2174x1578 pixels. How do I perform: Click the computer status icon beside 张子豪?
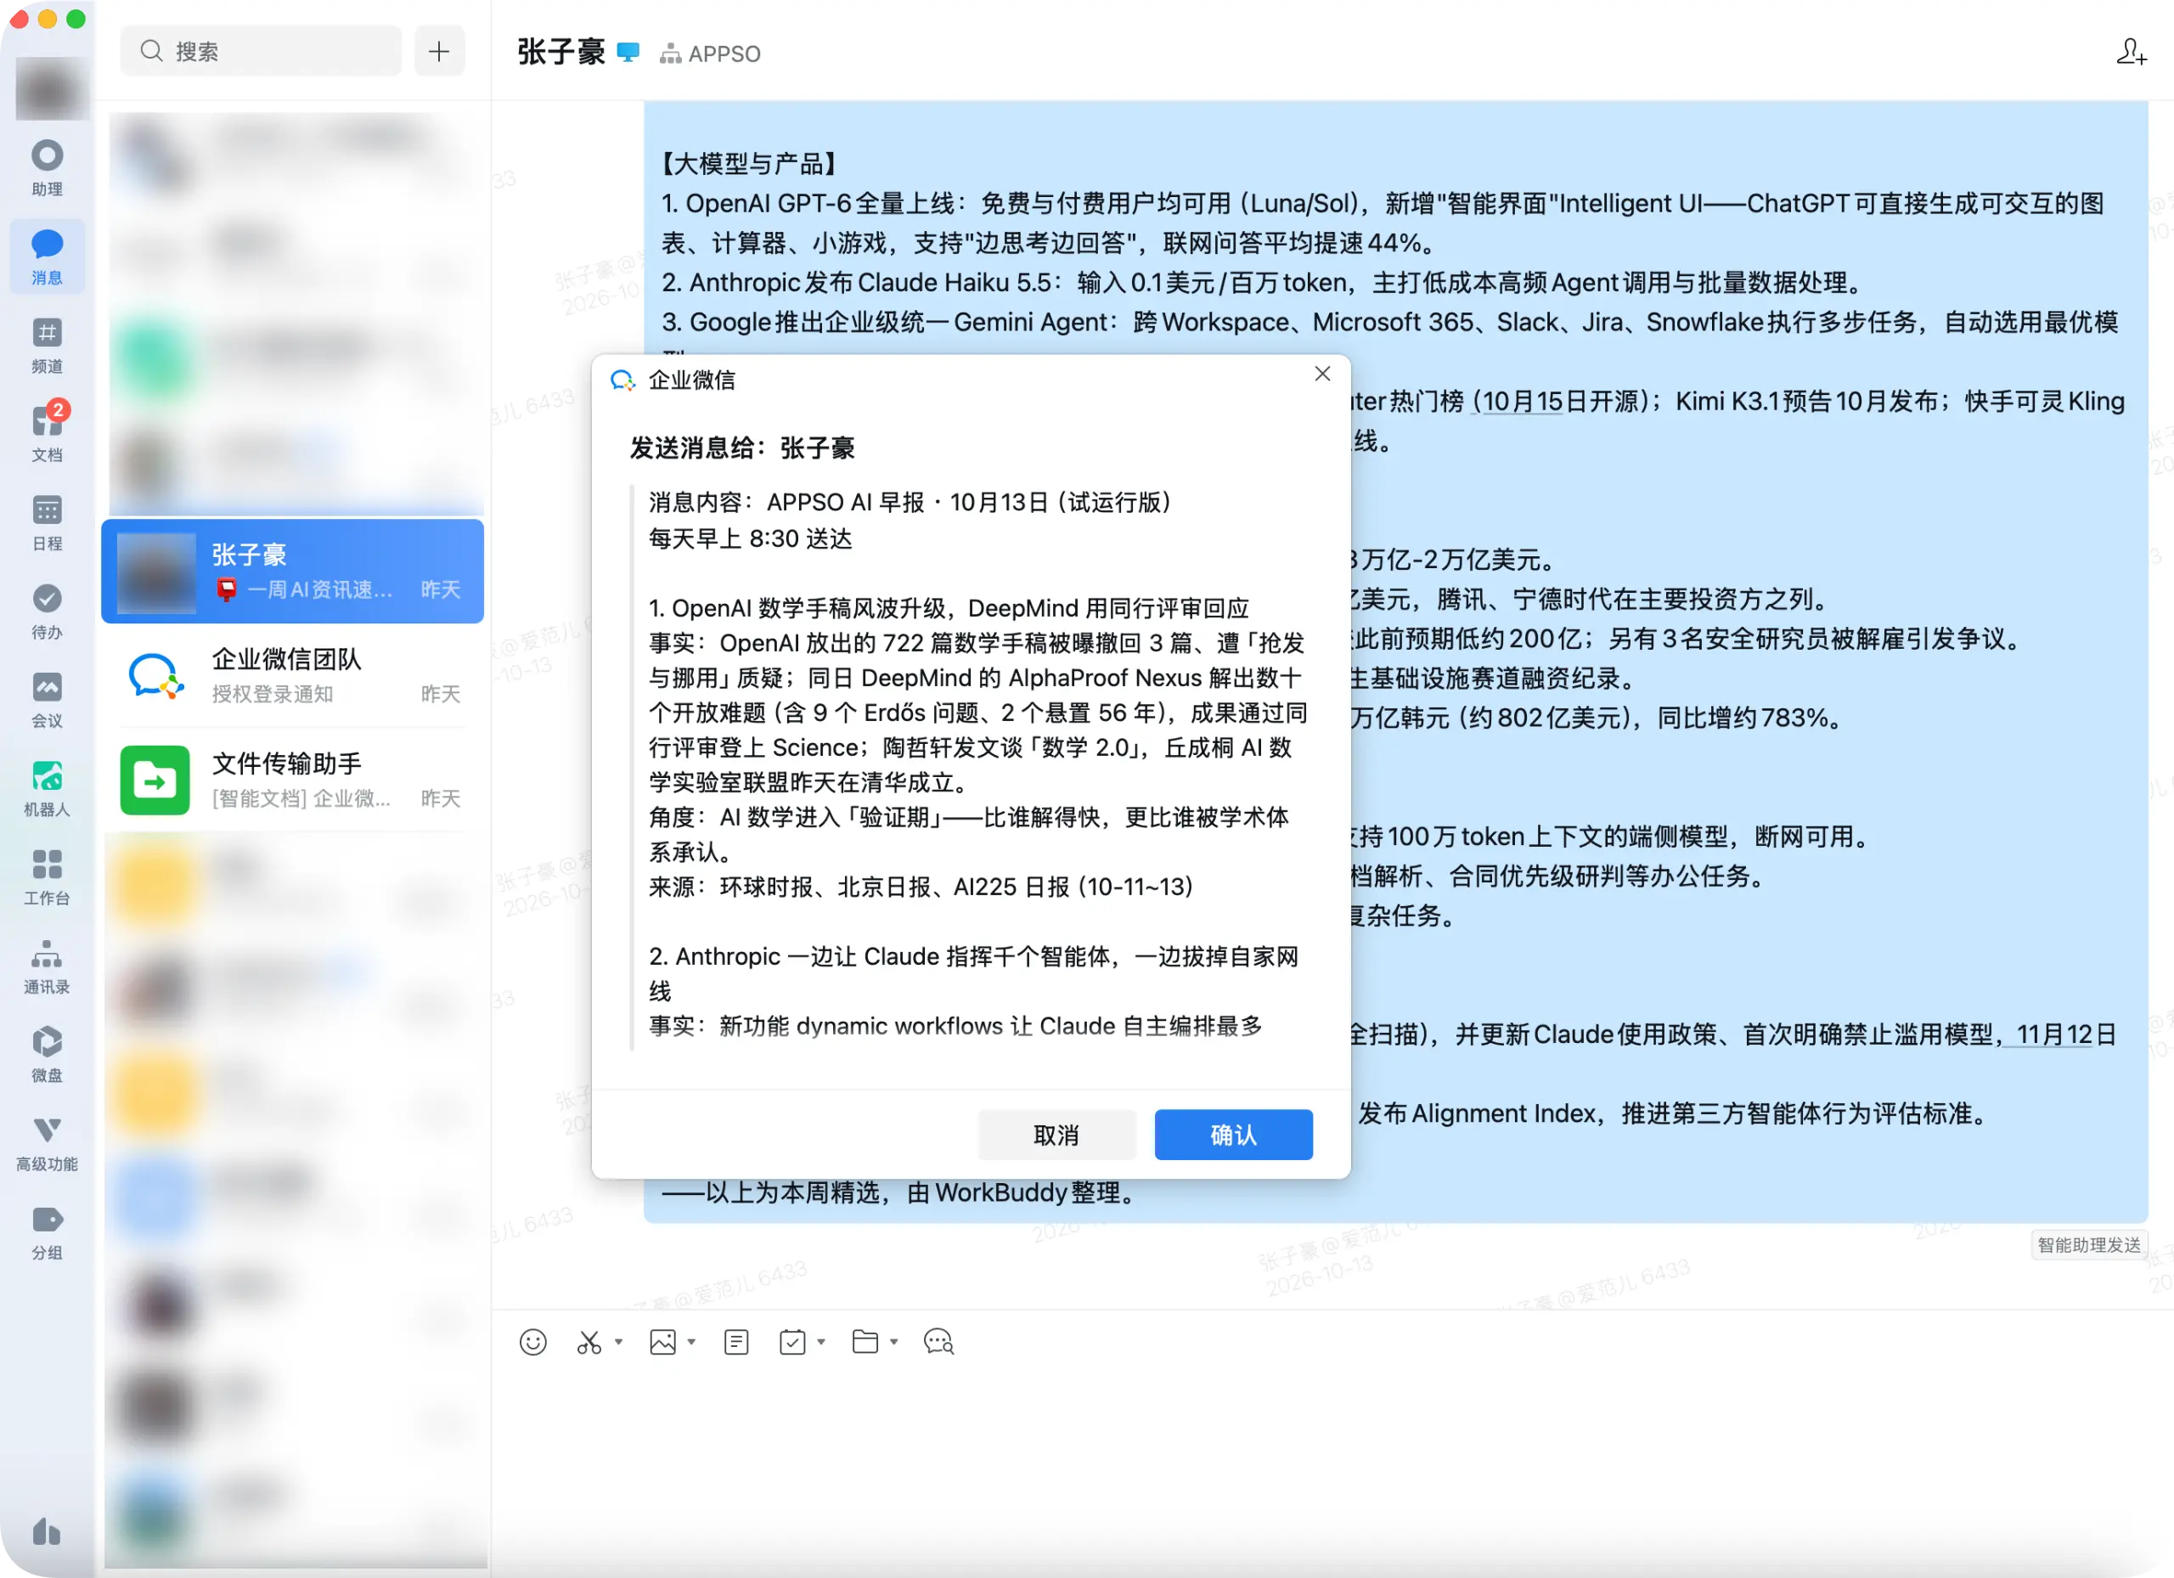[x=628, y=52]
